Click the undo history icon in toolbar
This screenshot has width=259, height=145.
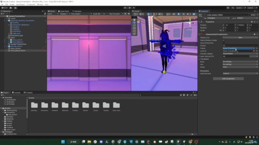coord(228,8)
